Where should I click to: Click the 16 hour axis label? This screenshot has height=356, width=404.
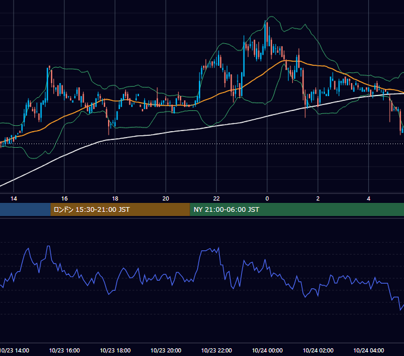pos(64,199)
